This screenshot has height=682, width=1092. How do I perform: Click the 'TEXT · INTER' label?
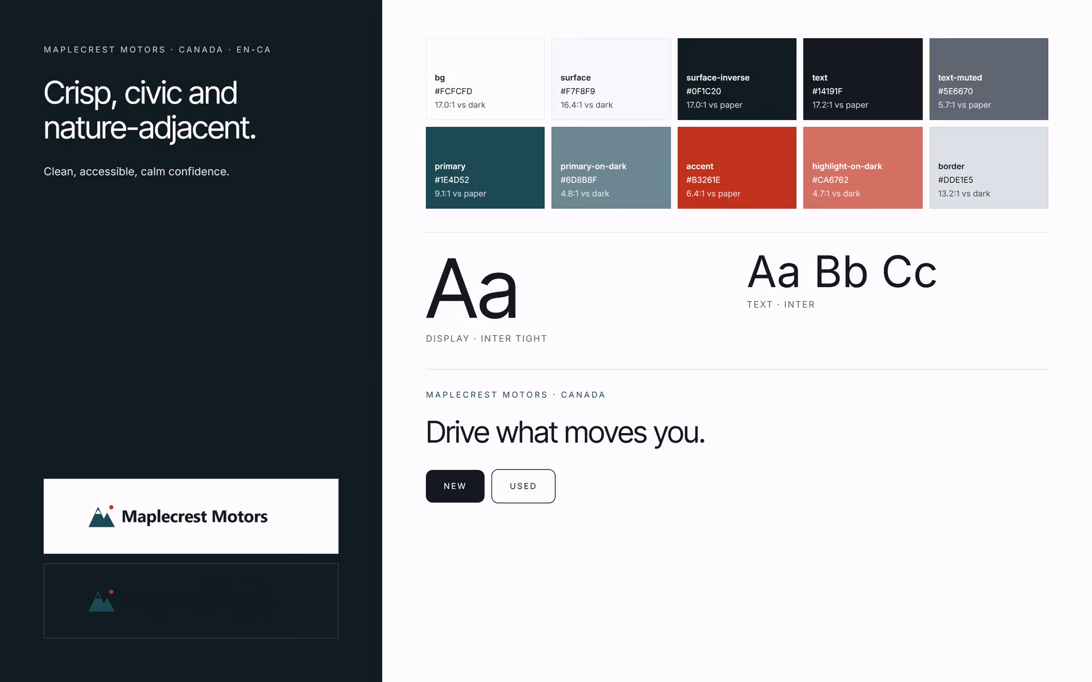pyautogui.click(x=781, y=305)
